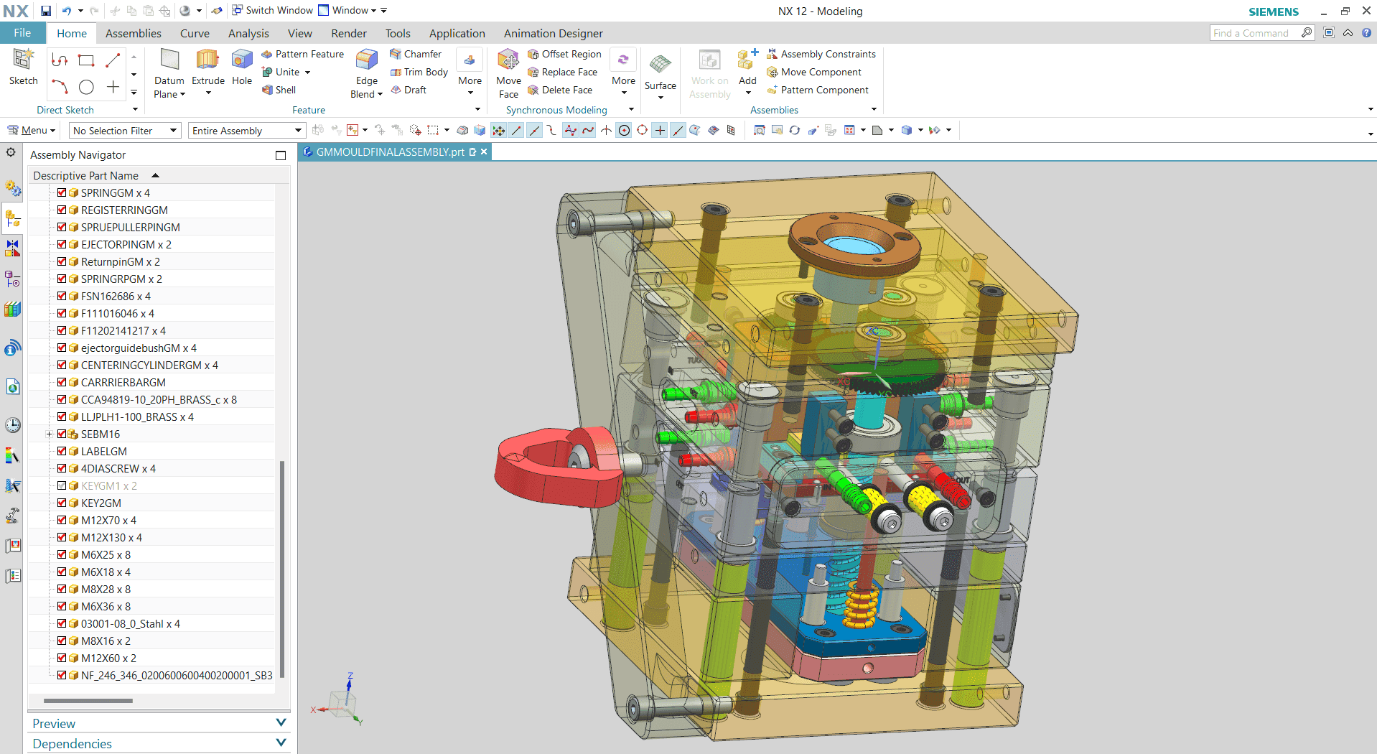
Task: Click the Help question mark icon
Action: click(x=1366, y=33)
